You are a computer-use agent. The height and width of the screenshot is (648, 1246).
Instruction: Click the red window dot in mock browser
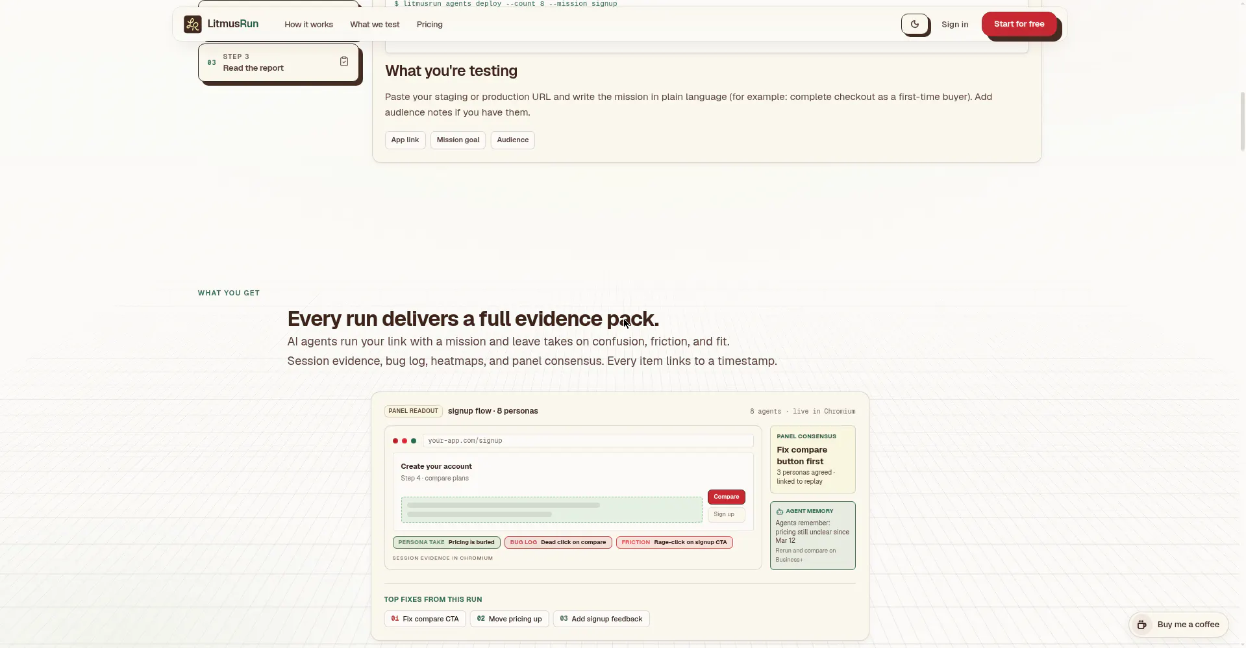point(395,441)
